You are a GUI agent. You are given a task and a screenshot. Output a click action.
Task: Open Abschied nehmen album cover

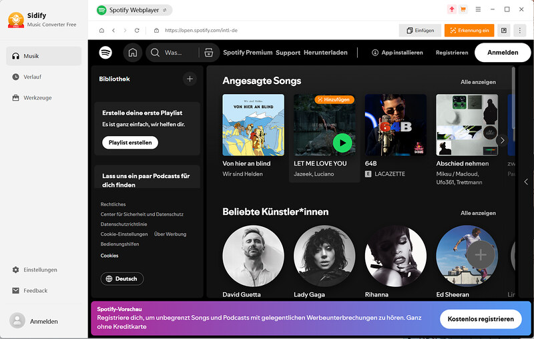point(467,125)
